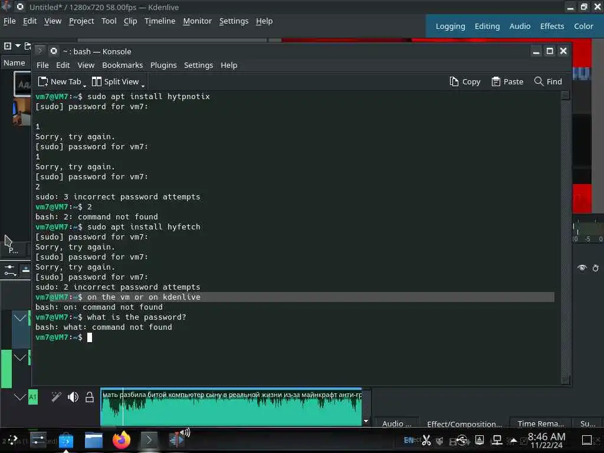This screenshot has height=453, width=604.
Task: Open the Subtitles tab at bottom right
Action: (x=587, y=424)
